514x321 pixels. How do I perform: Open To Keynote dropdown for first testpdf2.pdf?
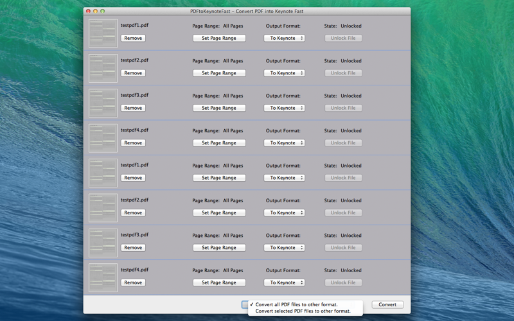284,73
